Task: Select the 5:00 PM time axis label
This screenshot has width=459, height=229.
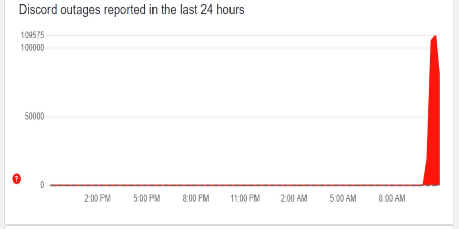Action: [x=147, y=198]
